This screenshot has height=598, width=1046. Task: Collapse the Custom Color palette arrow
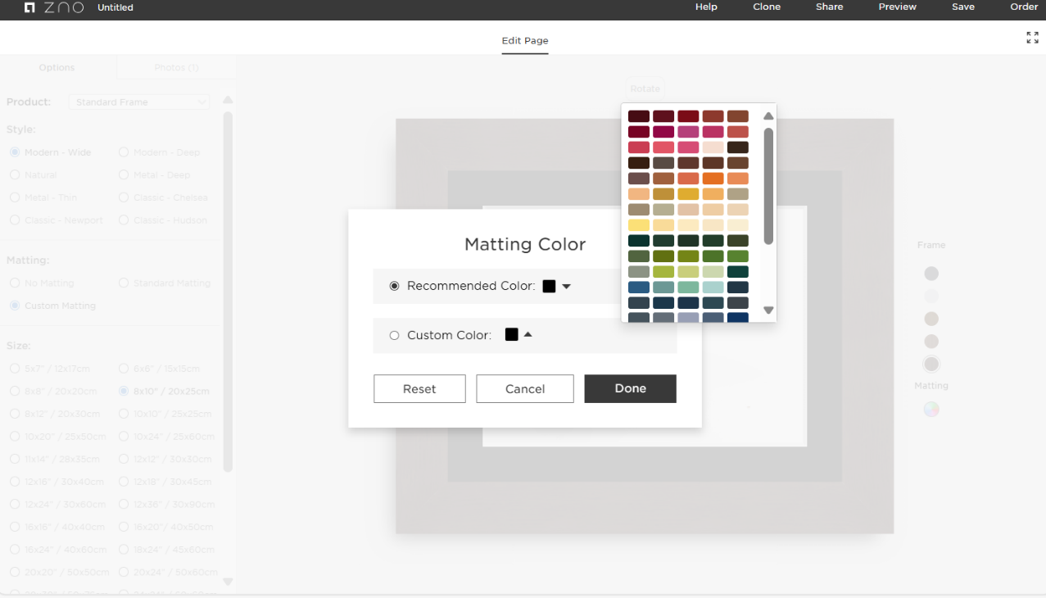point(528,334)
